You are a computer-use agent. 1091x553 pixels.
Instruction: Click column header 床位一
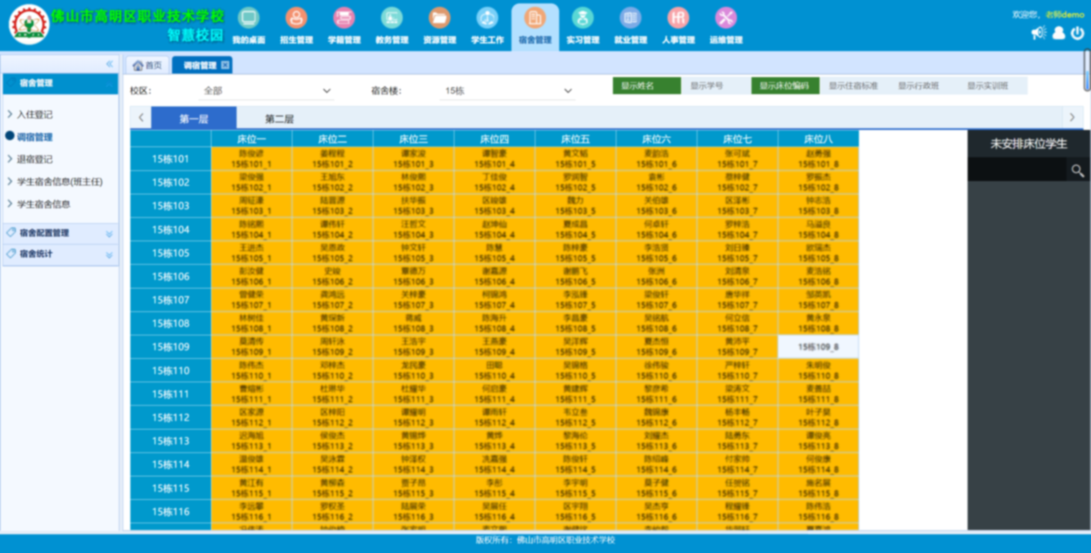tap(251, 139)
